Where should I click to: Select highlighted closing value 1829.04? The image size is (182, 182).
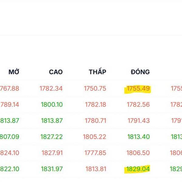(x=138, y=169)
